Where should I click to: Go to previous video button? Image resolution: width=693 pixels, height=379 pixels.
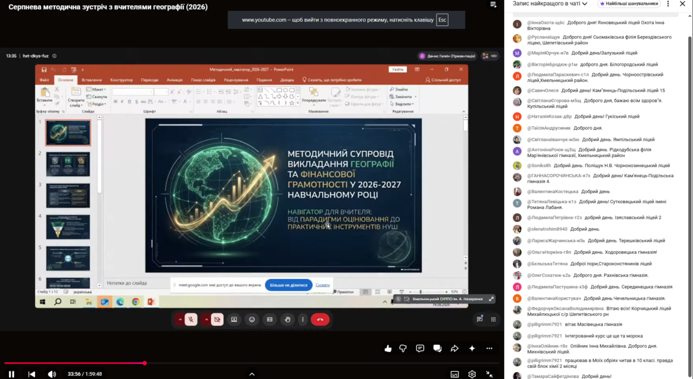tap(32, 374)
